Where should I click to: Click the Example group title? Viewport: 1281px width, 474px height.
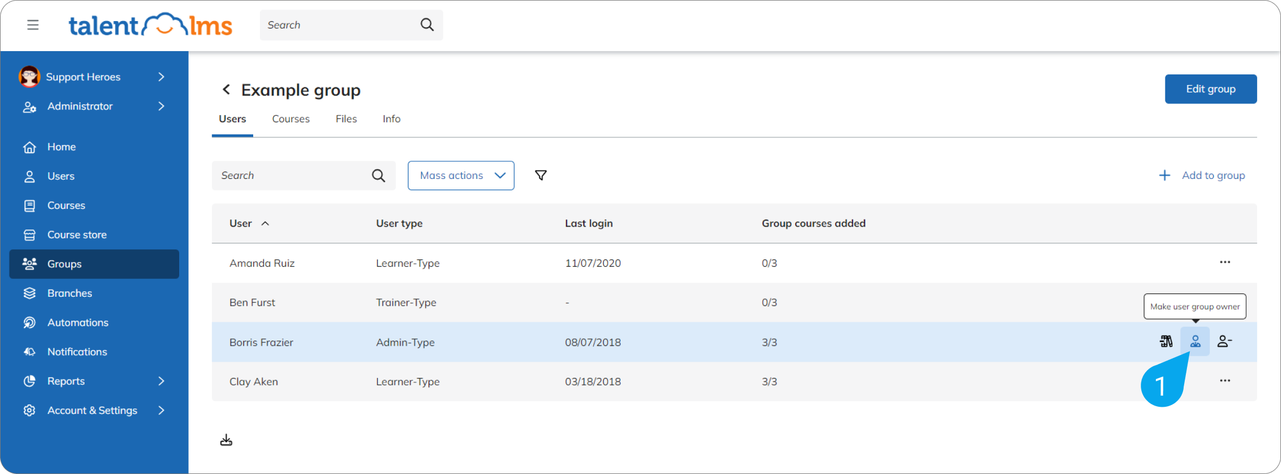(x=300, y=90)
